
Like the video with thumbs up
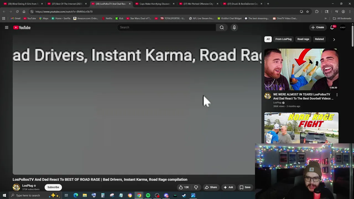(184, 187)
